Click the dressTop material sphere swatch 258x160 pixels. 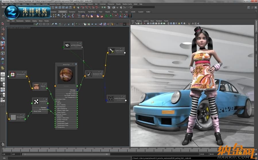(x=66, y=75)
